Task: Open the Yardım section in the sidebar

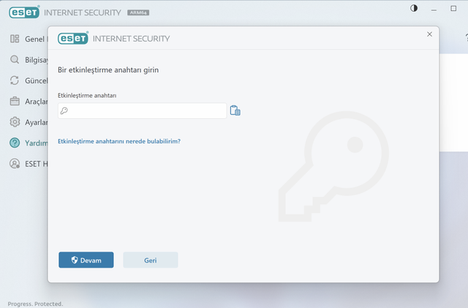Action: pyautogui.click(x=29, y=143)
